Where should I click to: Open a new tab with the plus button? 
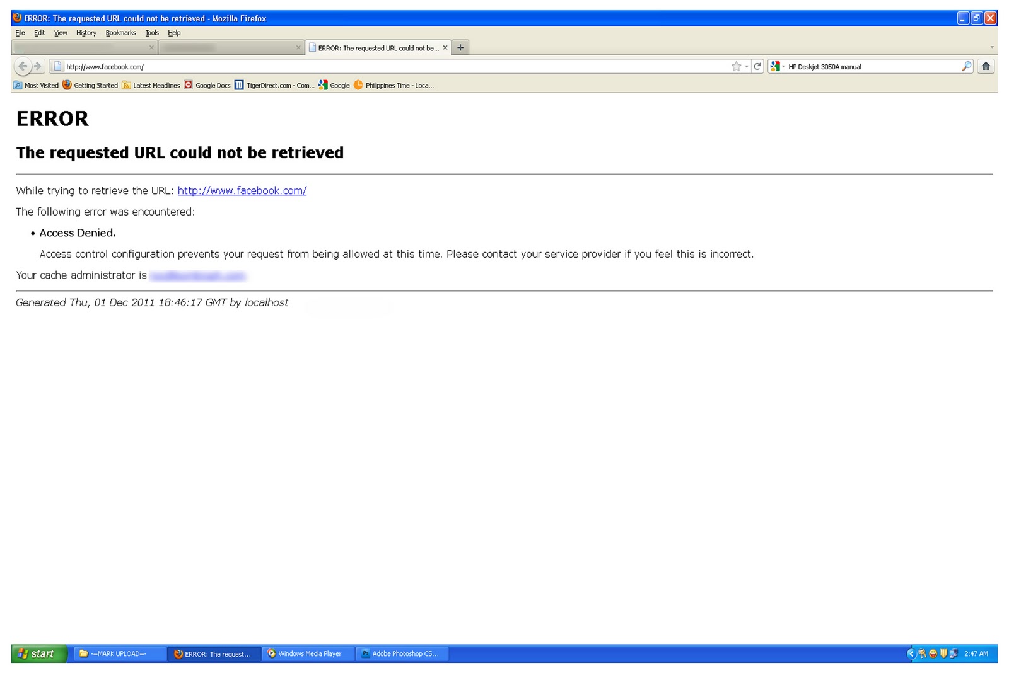point(460,47)
